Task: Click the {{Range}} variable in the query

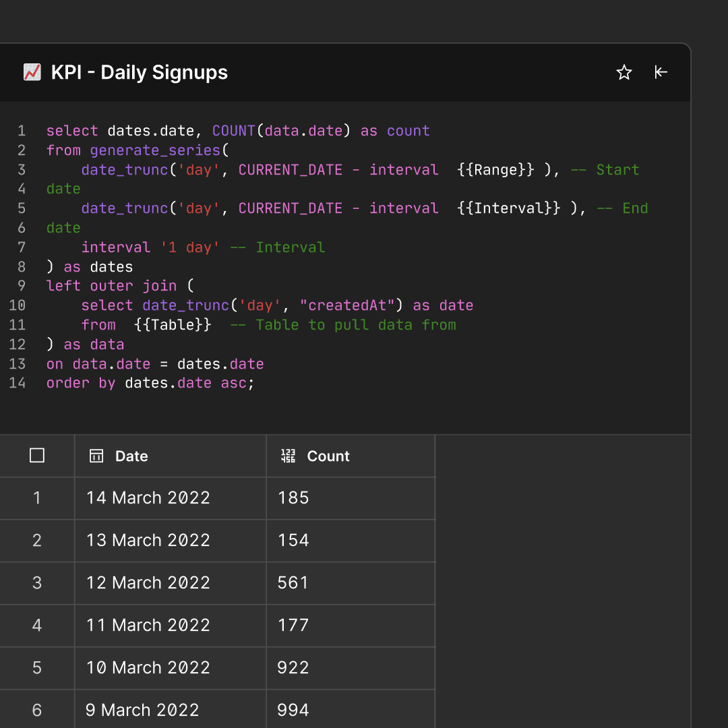Action: [495, 170]
